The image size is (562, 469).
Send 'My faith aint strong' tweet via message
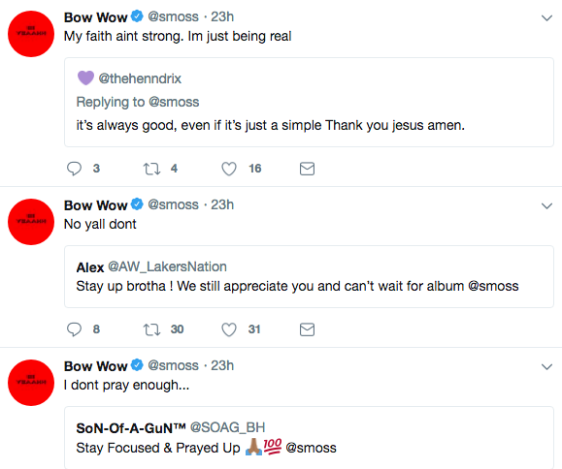[307, 169]
